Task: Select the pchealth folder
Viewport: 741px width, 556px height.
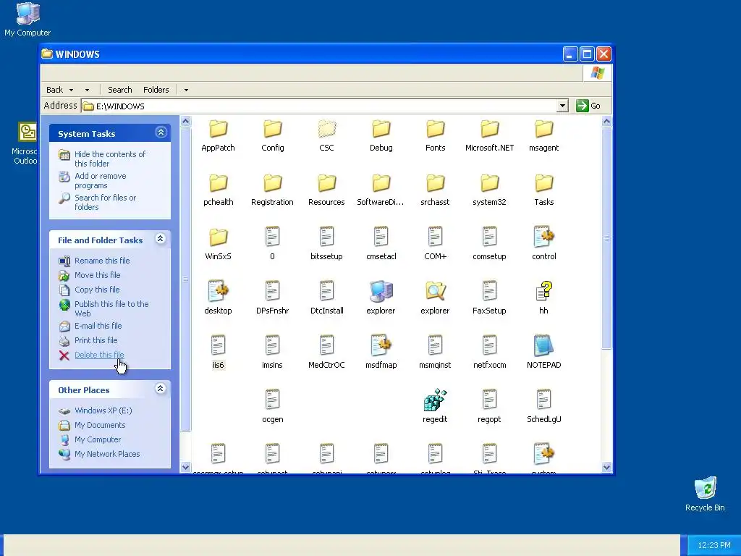Action: [x=218, y=190]
